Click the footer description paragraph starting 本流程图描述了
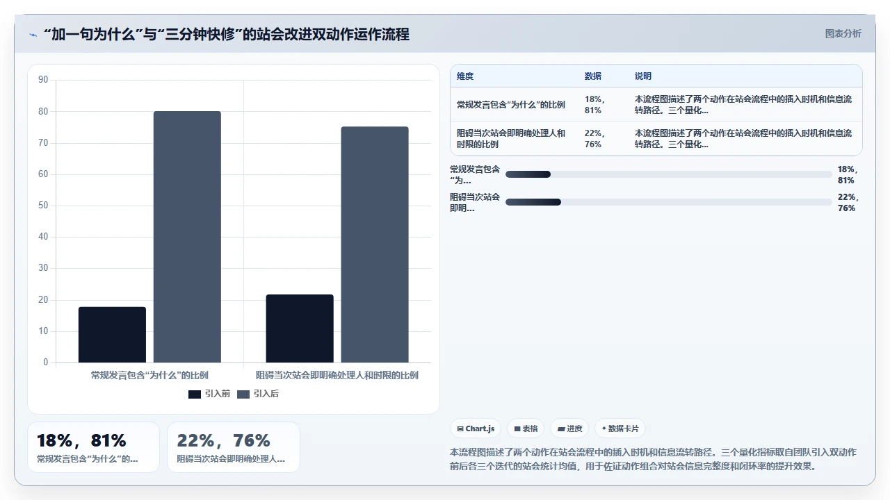 654,459
